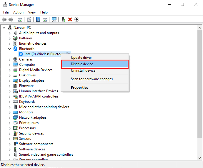
Task: Select the Computer tree item
Action: click(27, 65)
